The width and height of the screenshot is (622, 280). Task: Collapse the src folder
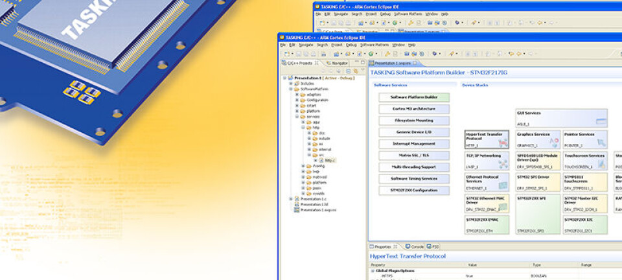tap(309, 156)
